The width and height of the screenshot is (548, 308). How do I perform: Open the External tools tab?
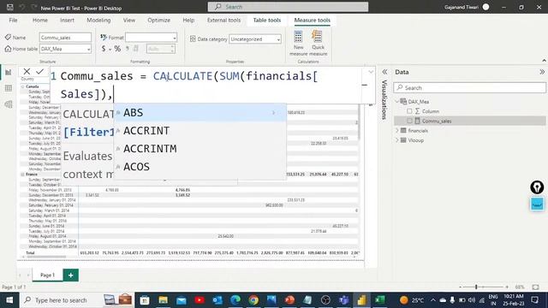click(223, 21)
